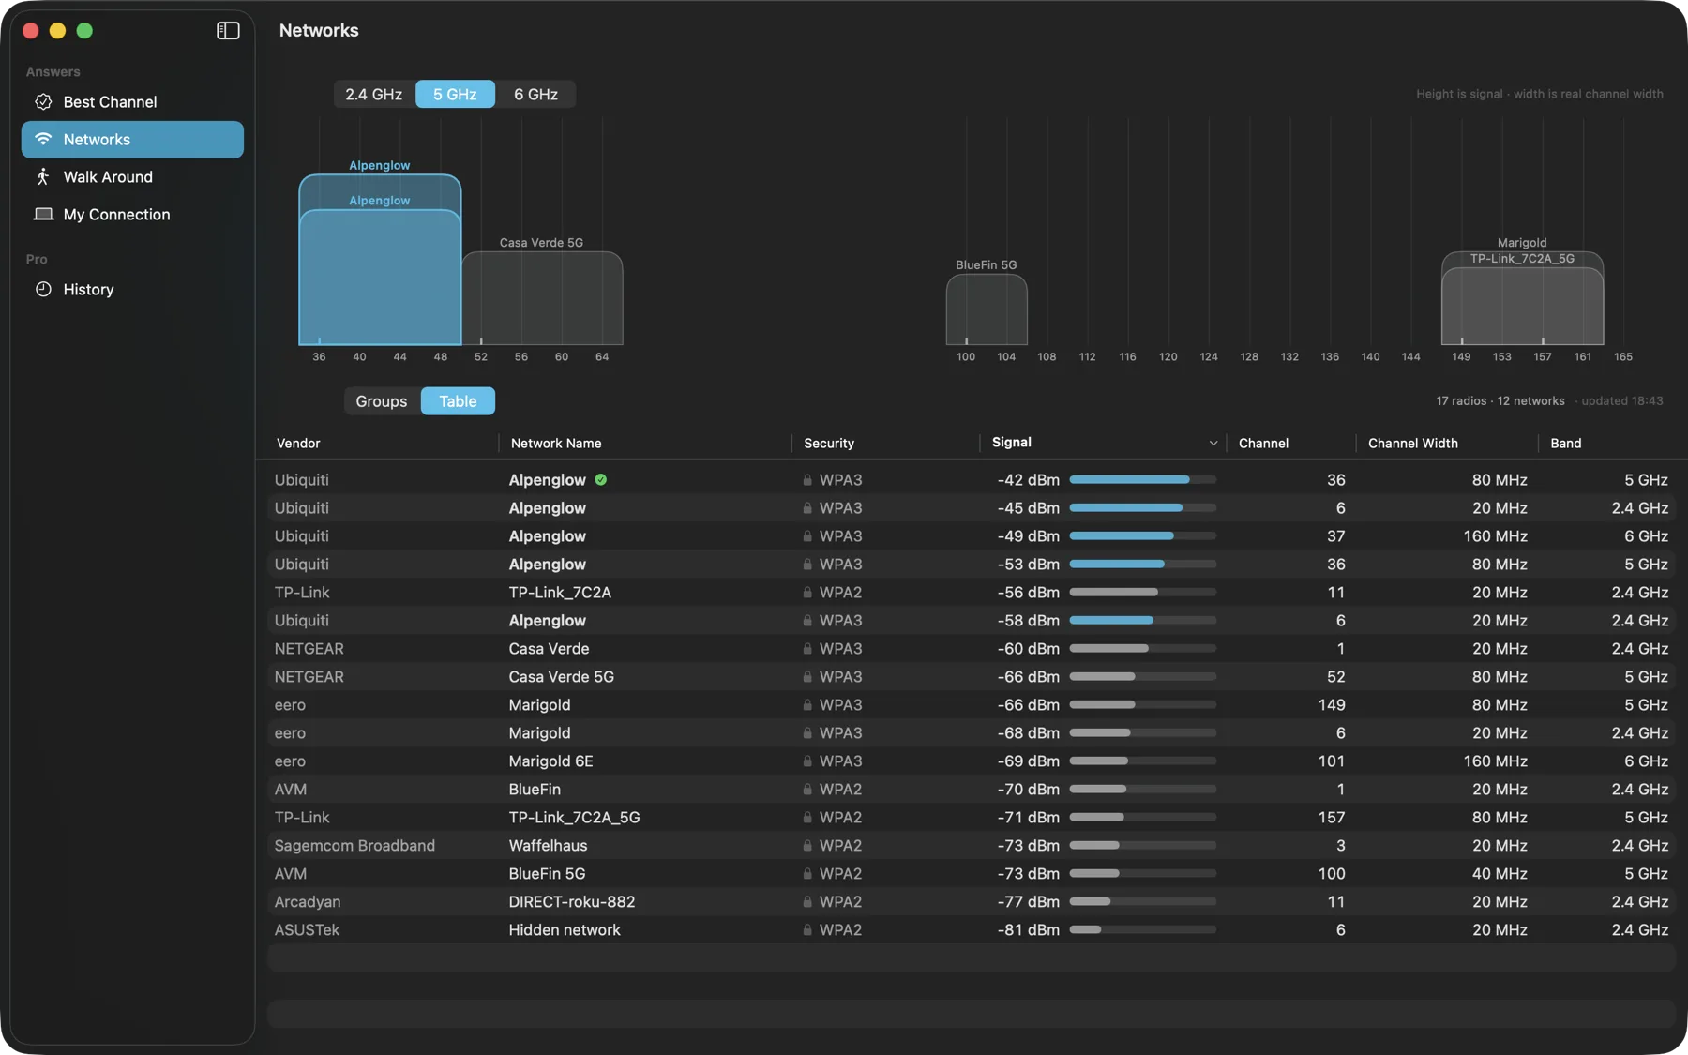The height and width of the screenshot is (1055, 1688).
Task: Select the TP-Link_7C2A_5G table row name
Action: click(x=574, y=817)
